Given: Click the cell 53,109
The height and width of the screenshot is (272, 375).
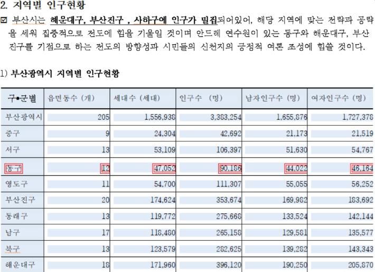Looking at the screenshot, I should click(165, 150).
